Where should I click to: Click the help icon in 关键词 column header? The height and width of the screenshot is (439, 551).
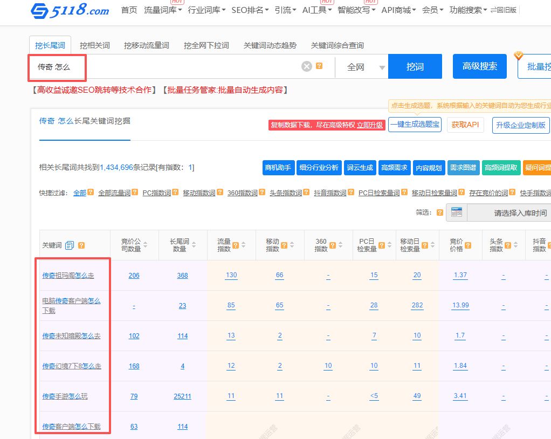[x=81, y=245]
